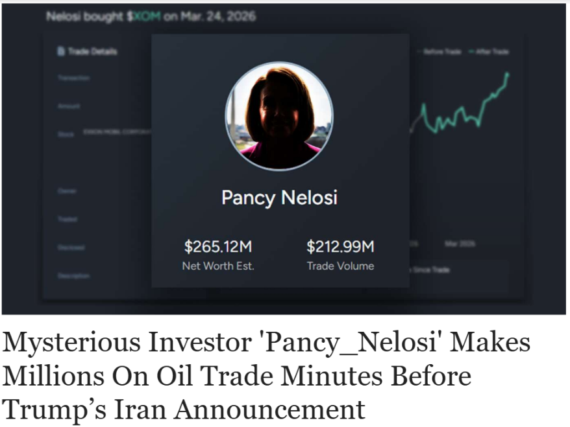This screenshot has height=427, width=570.
Task: Select the Amount row label
Action: coord(69,106)
